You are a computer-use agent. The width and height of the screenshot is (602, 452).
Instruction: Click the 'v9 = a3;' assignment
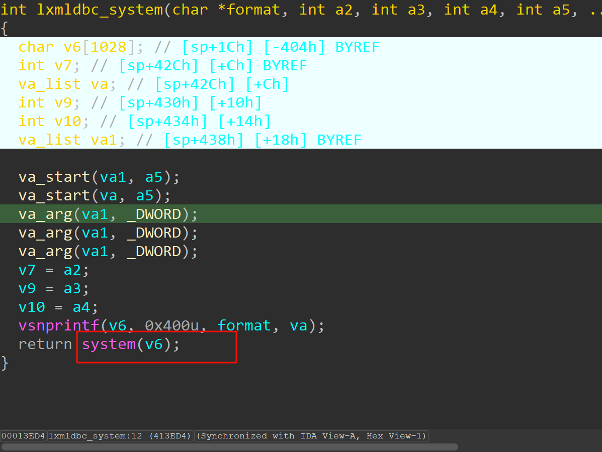point(53,288)
